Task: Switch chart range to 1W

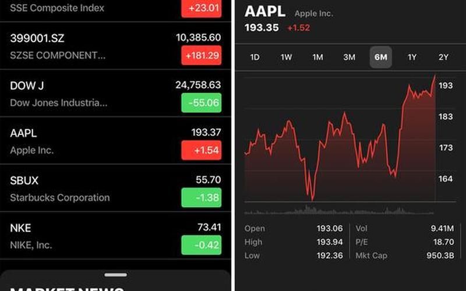Action: (286, 57)
